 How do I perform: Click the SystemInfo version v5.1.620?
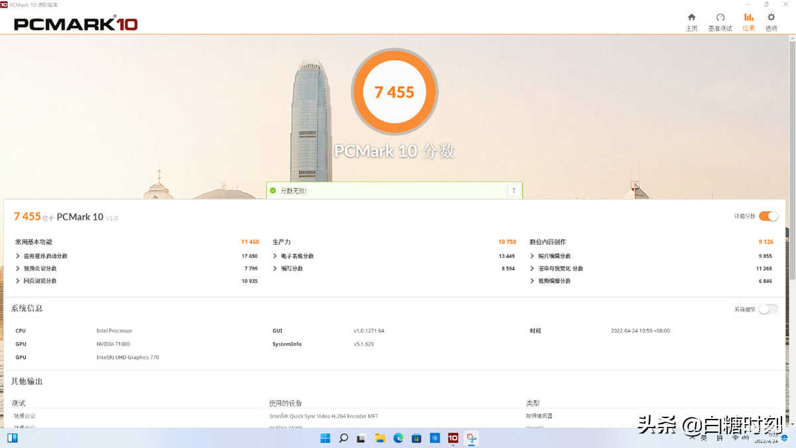click(x=364, y=344)
